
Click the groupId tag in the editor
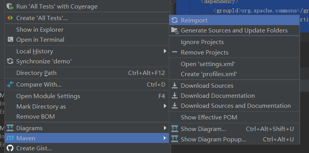click(x=227, y=10)
